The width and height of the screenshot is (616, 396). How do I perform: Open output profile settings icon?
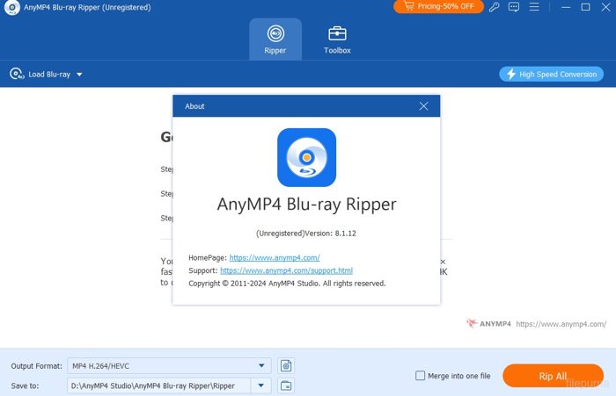pos(286,366)
